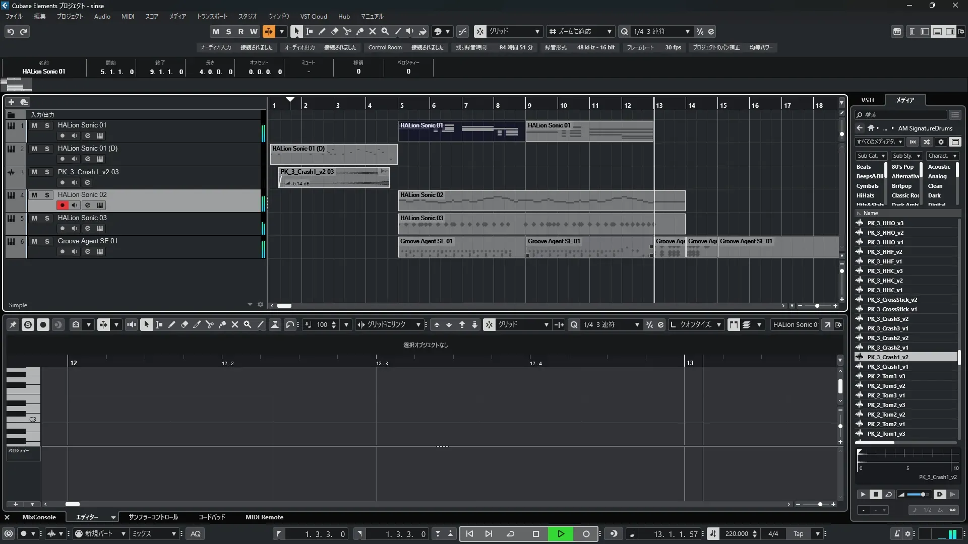Viewport: 968px width, 544px height.
Task: Select the Eraser tool in the project toolbar
Action: (334, 31)
